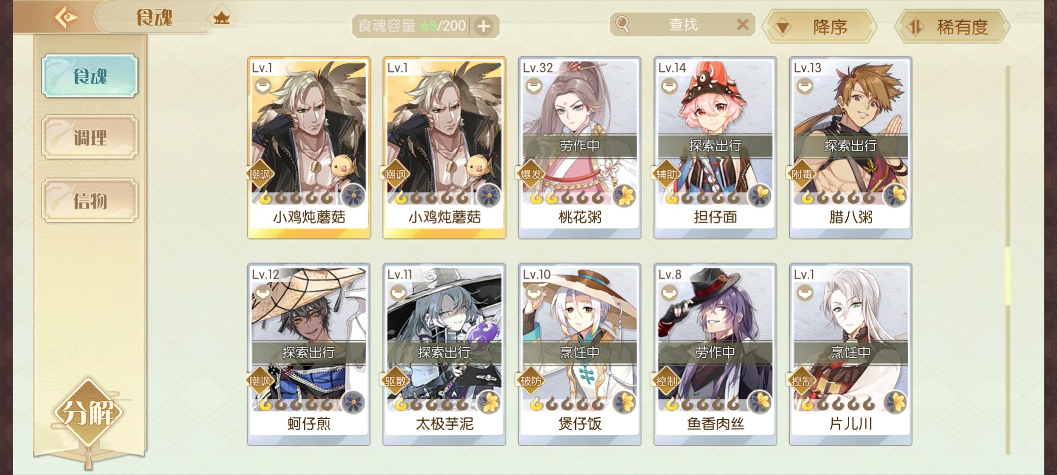Switch to the 食魂 tab

click(x=90, y=76)
